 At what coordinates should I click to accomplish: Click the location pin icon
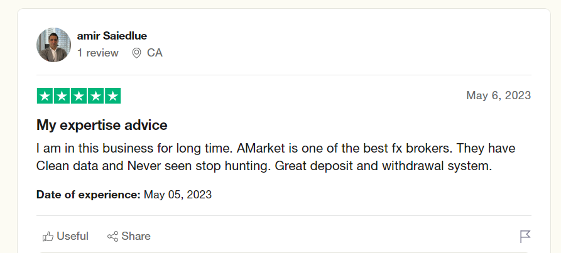coord(136,53)
